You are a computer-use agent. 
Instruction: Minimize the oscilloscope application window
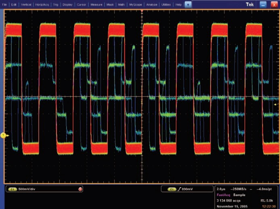click(263, 4)
